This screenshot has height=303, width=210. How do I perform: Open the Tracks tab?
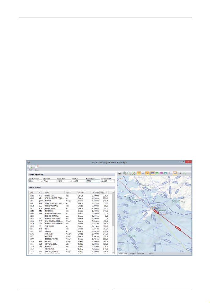click(151, 254)
